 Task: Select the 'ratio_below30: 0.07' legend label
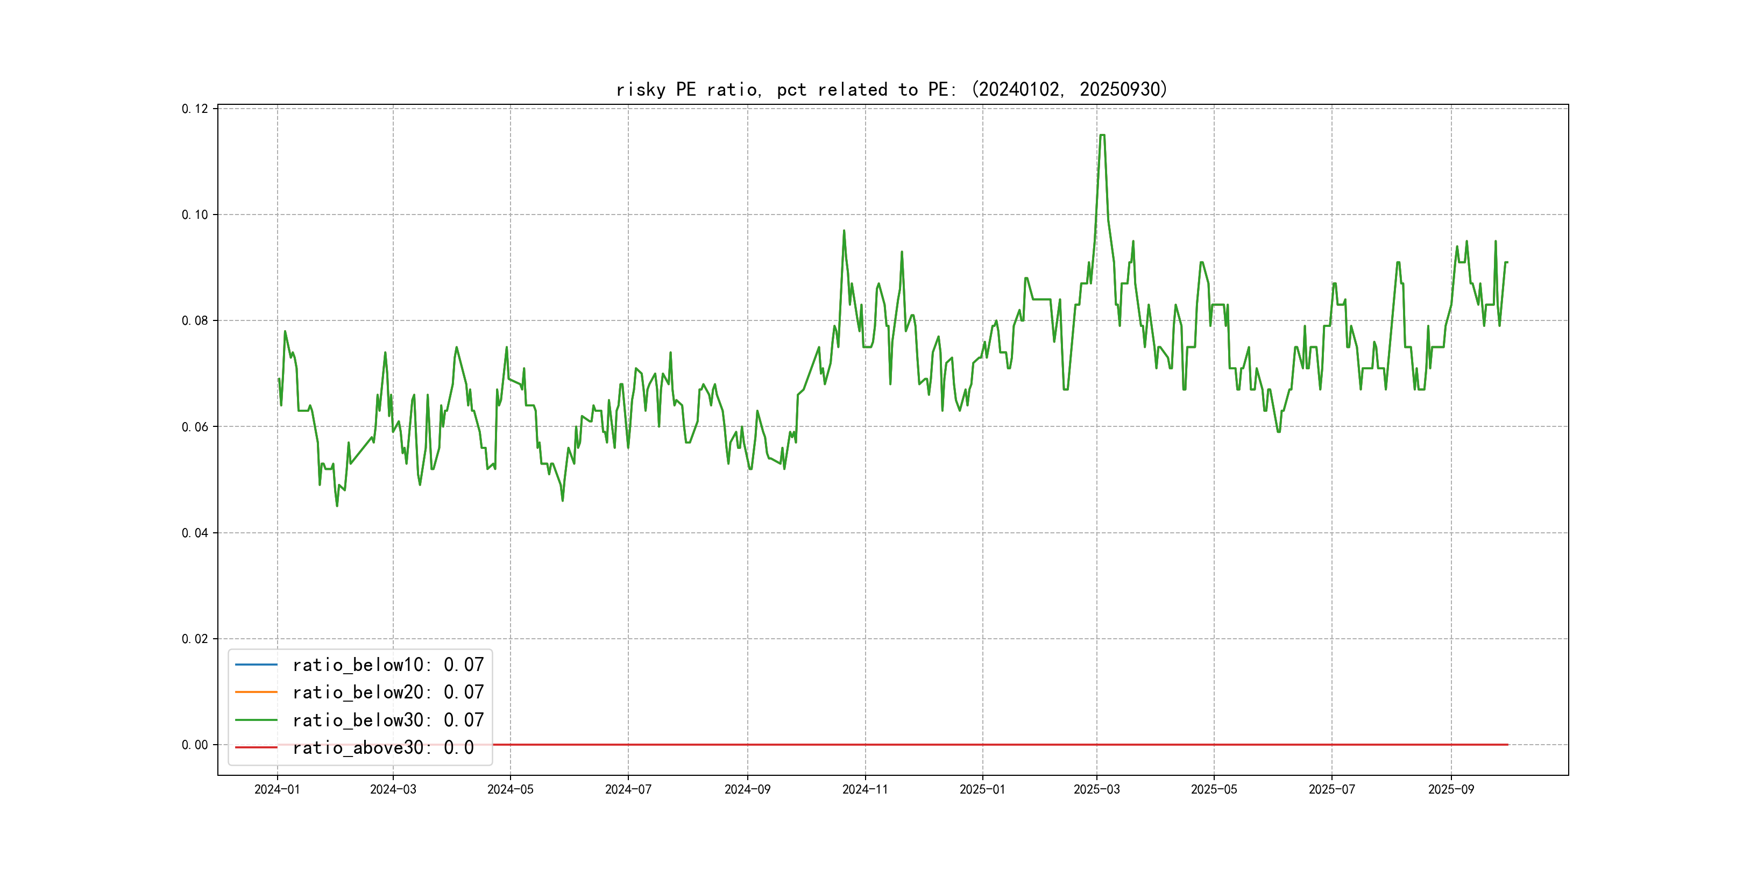pos(388,720)
